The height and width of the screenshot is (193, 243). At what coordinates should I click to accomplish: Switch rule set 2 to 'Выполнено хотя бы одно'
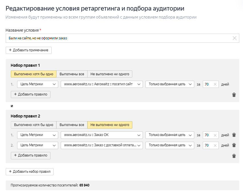pyautogui.click(x=34, y=125)
